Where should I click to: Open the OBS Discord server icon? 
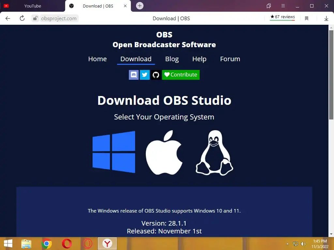pos(134,75)
